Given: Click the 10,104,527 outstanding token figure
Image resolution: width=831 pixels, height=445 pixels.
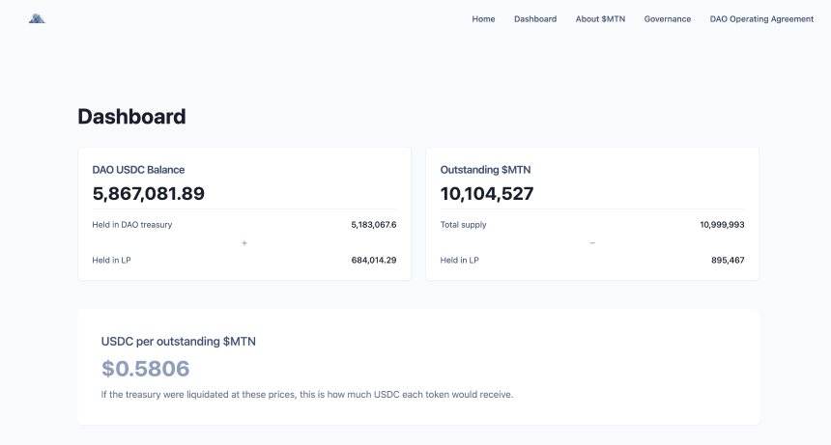Looking at the screenshot, I should (x=487, y=194).
